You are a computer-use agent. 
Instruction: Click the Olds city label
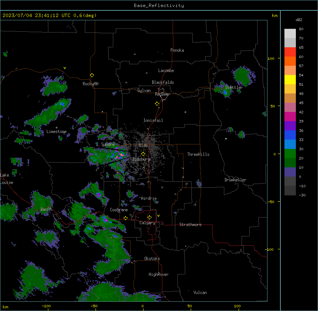click(x=143, y=146)
